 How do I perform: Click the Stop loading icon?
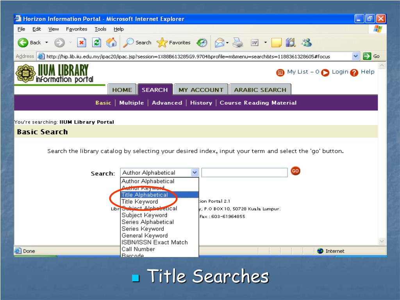(x=81, y=43)
